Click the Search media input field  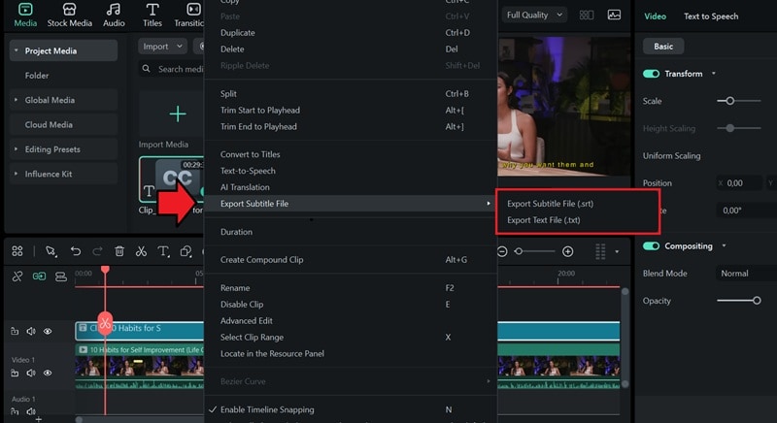[x=173, y=69]
